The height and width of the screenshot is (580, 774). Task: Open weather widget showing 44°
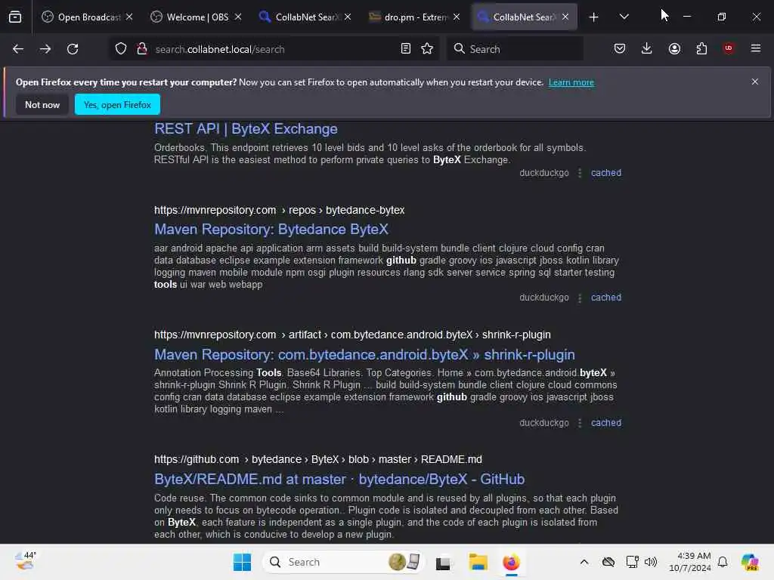click(26, 561)
